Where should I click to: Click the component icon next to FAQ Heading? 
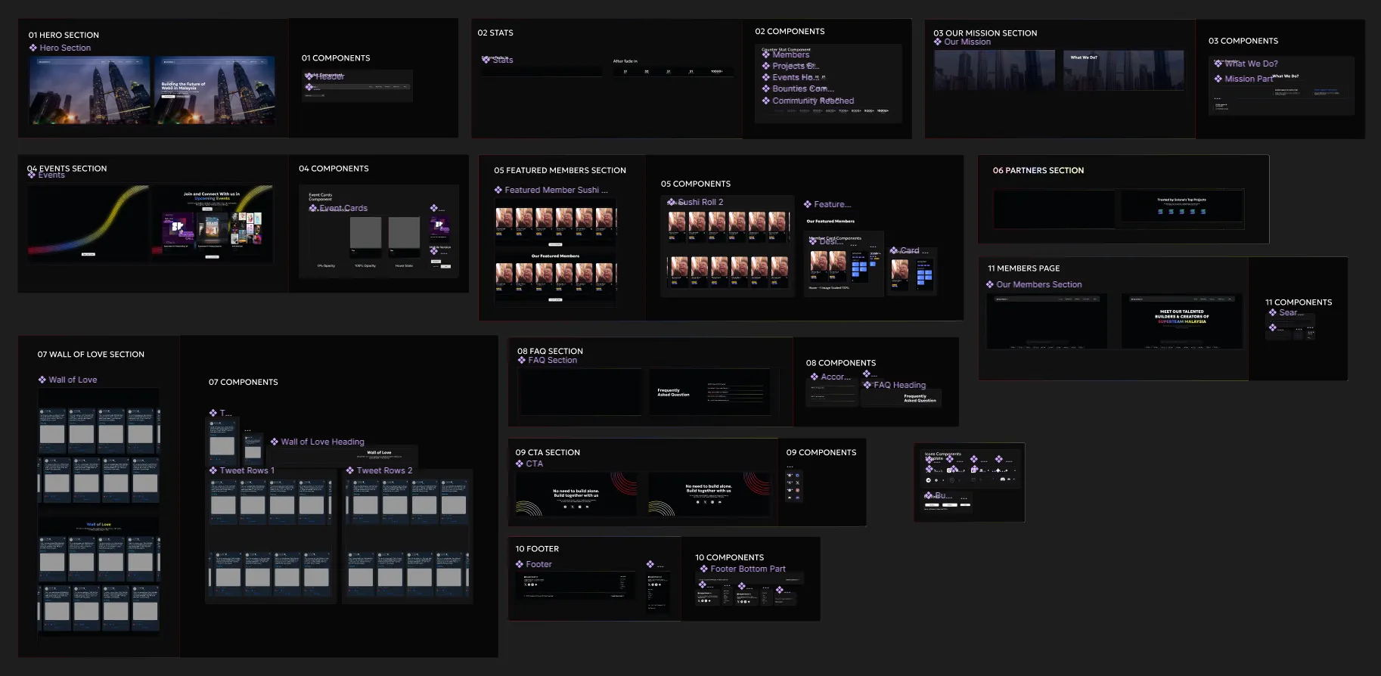click(x=867, y=385)
